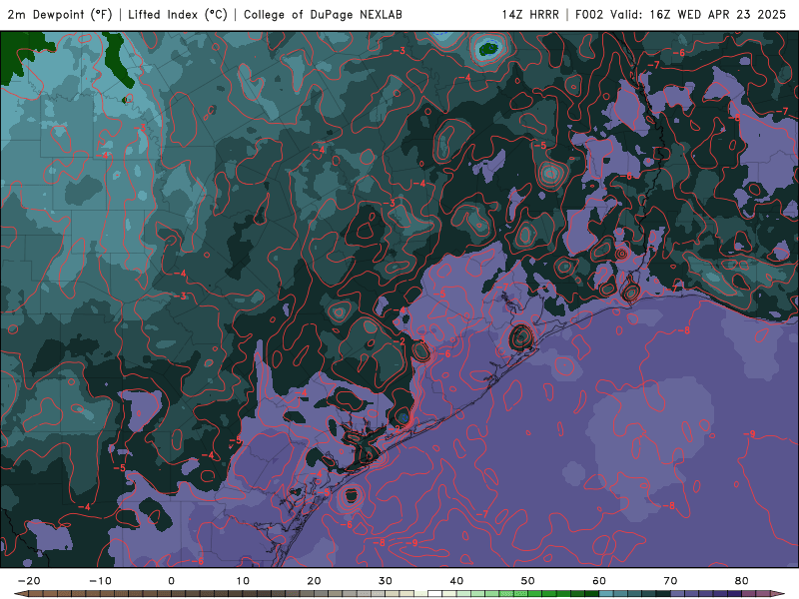The width and height of the screenshot is (799, 599).
Task: Click the colorbar's right end arrow
Action: [778, 594]
